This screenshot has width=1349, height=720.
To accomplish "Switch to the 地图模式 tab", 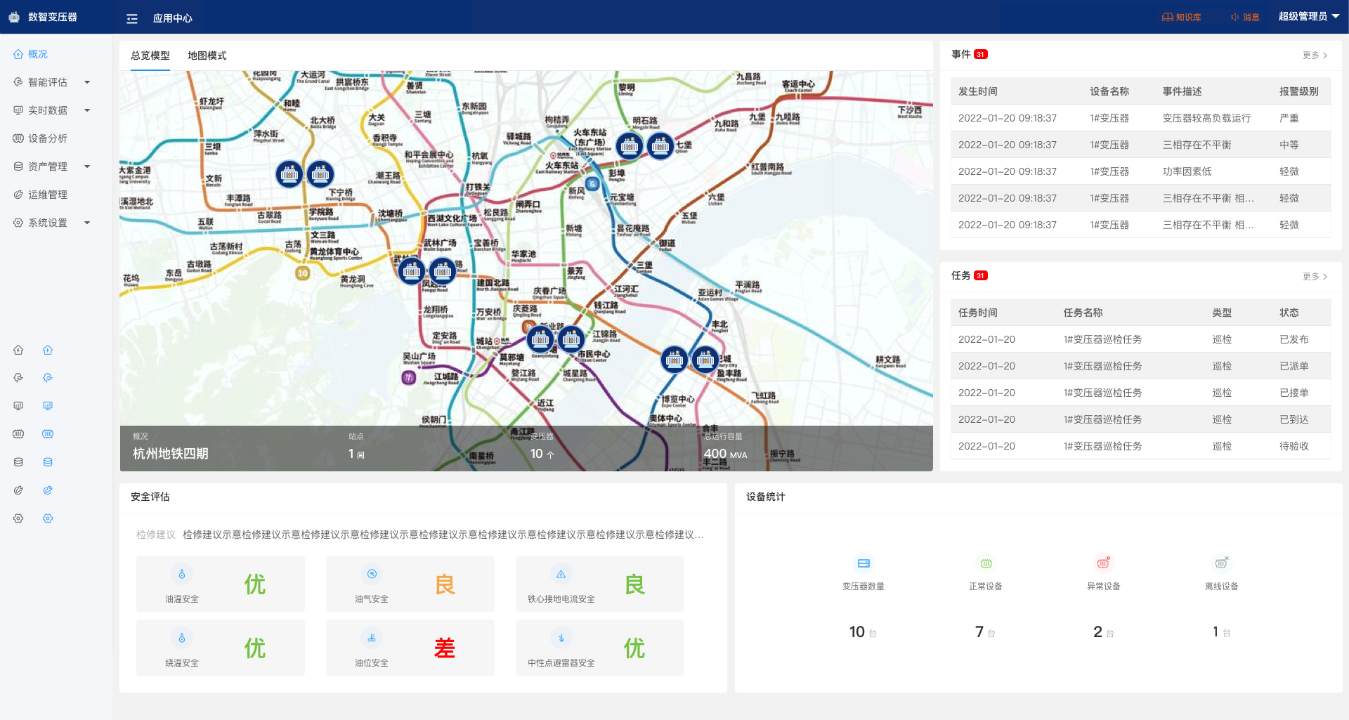I will tap(207, 55).
